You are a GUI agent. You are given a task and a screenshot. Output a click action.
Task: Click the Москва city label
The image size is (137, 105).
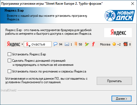click(105, 44)
